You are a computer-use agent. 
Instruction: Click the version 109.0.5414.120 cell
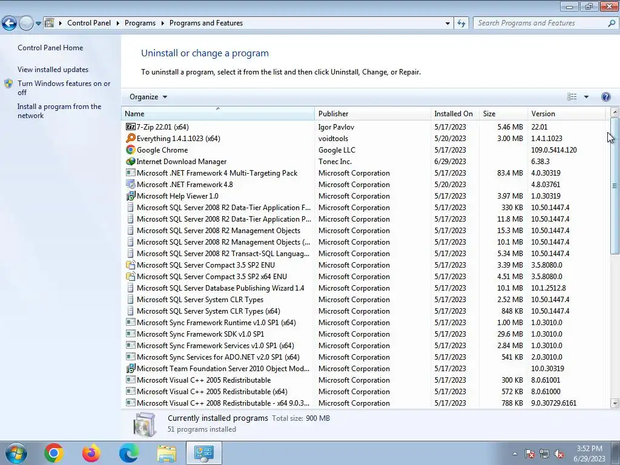[x=554, y=150]
